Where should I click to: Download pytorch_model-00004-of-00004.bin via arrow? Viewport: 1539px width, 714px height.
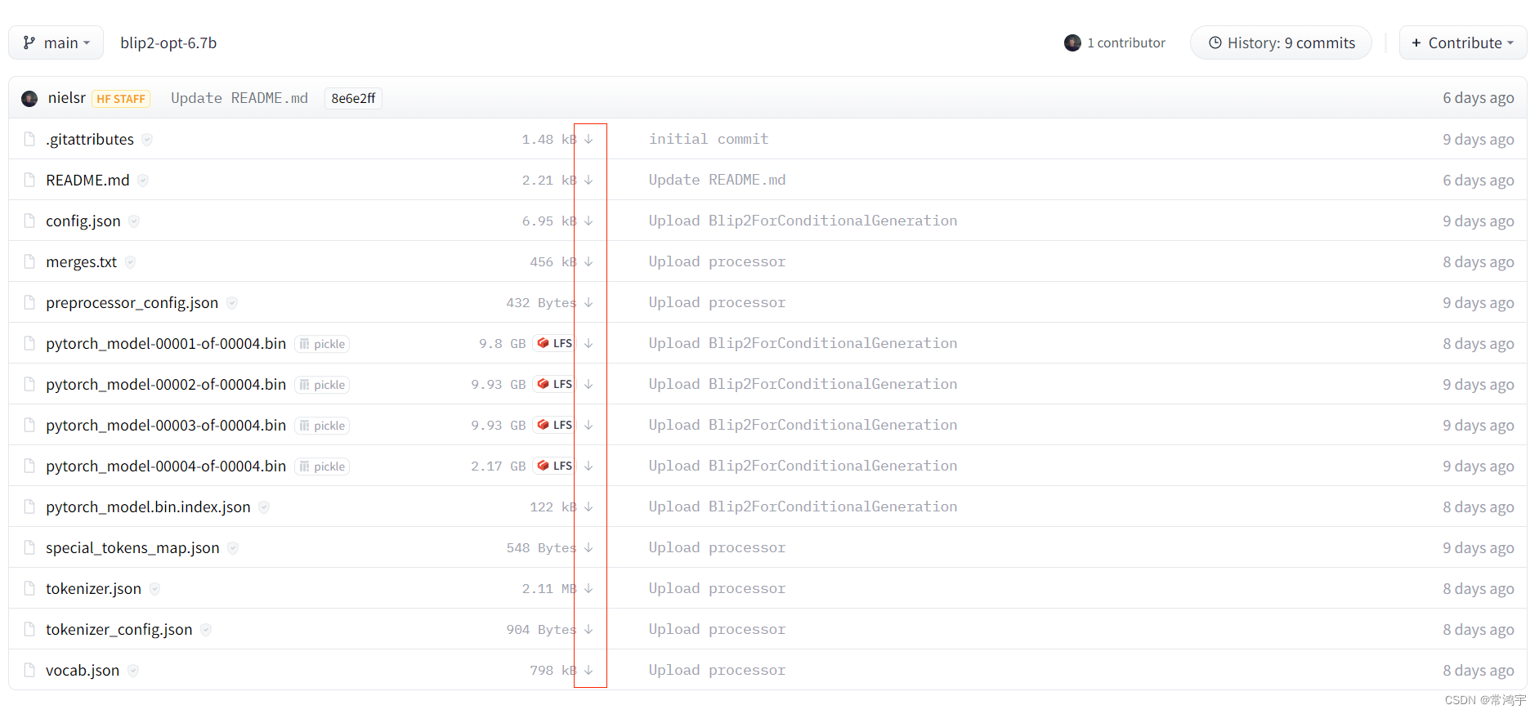click(x=588, y=466)
